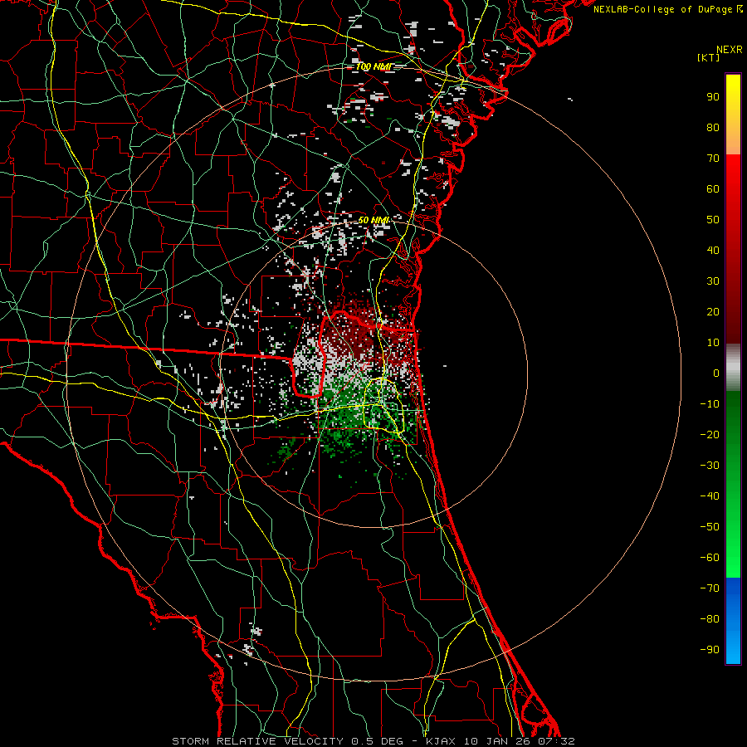Click the 20 value on the velocity scale
This screenshot has height=747, width=747.
point(713,312)
